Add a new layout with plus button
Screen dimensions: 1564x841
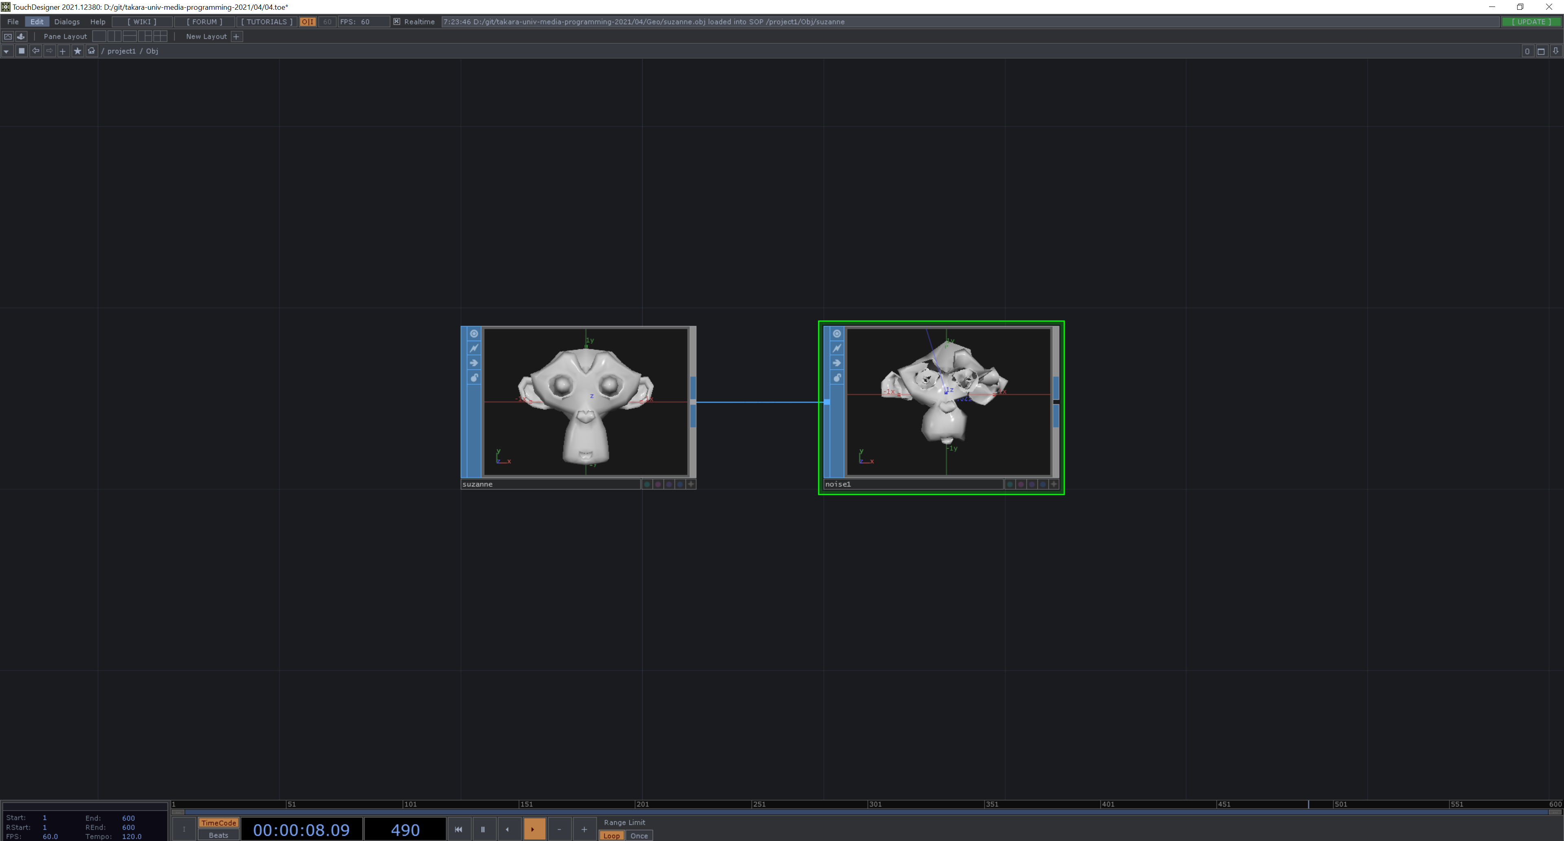pyautogui.click(x=236, y=36)
